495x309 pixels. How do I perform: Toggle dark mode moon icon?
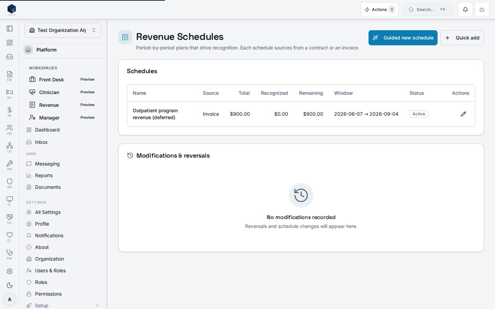(10, 285)
